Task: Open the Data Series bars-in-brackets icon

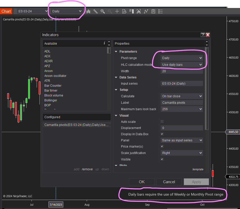Action: [139, 11]
